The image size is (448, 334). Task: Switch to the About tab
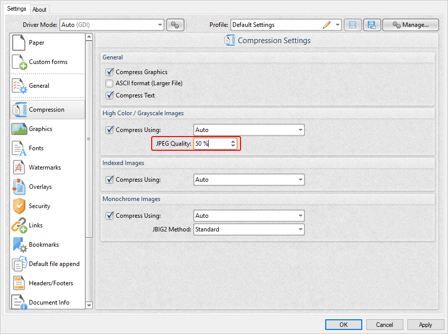pyautogui.click(x=40, y=10)
